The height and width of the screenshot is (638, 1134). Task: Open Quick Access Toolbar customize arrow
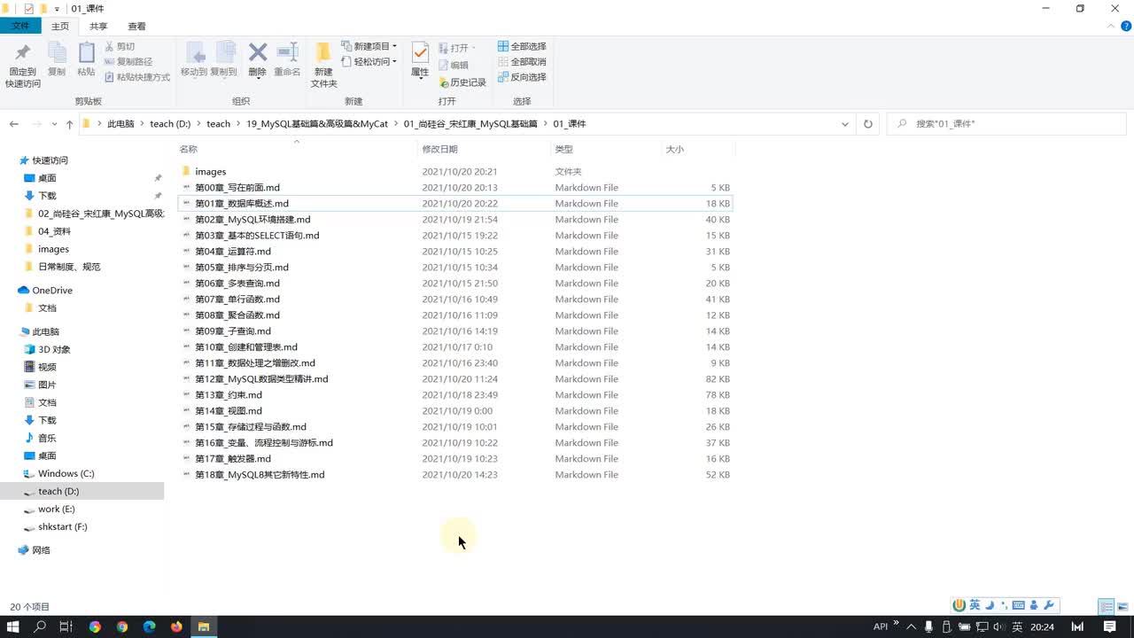(x=57, y=9)
